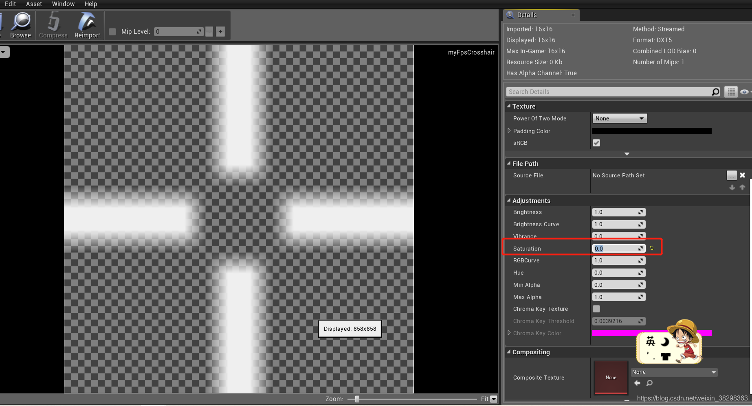Click the Mip Level spinner arrow icon
Screen dimensions: 752x406
pyautogui.click(x=199, y=31)
